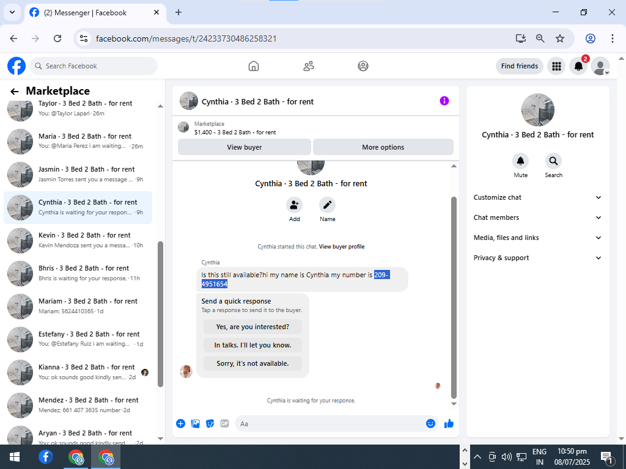Go back from Marketplace using the arrow

point(15,92)
